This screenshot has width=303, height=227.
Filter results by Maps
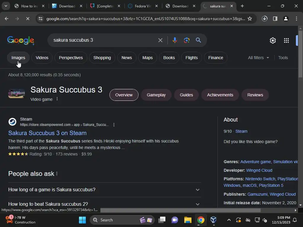(147, 58)
